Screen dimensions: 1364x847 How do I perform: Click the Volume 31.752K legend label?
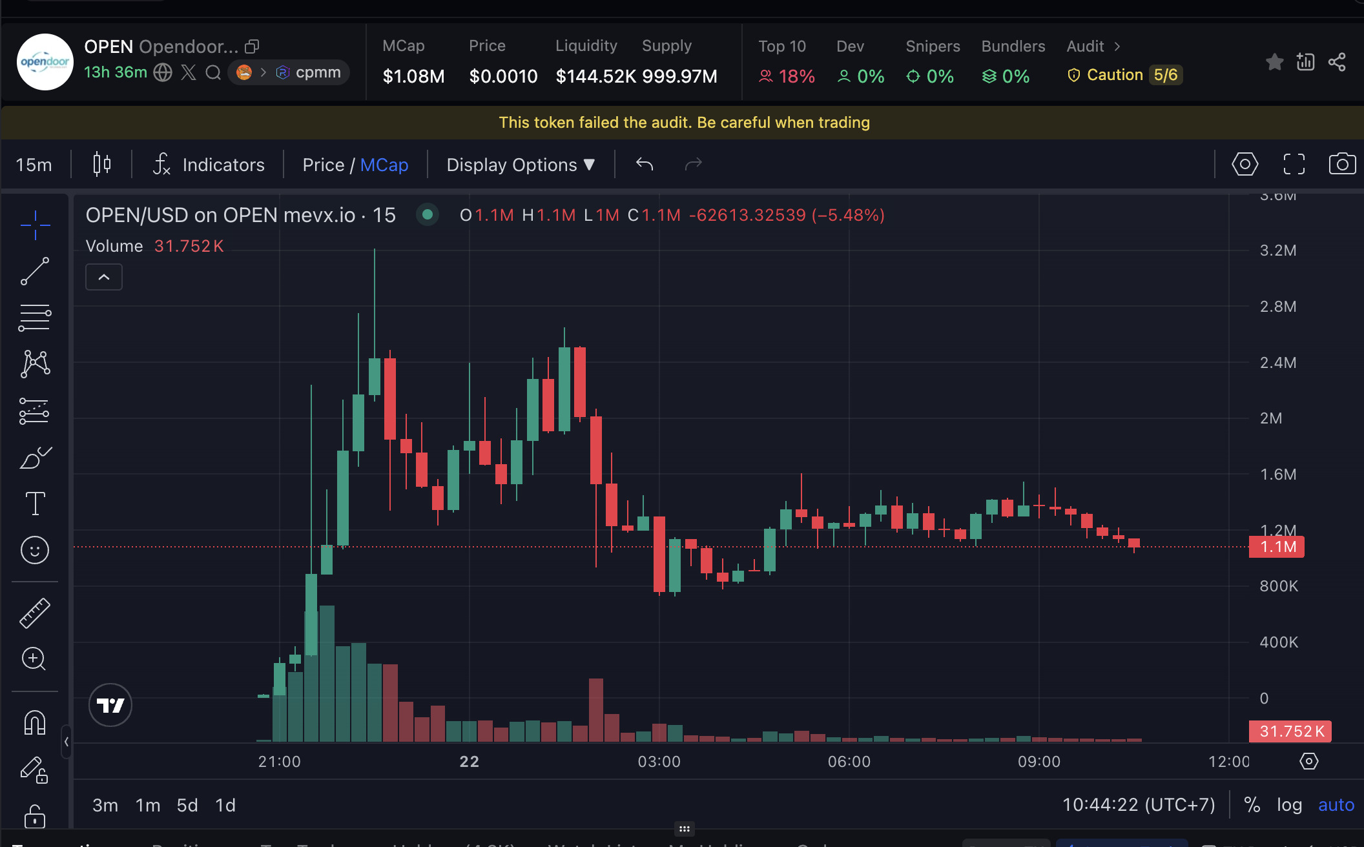click(154, 246)
